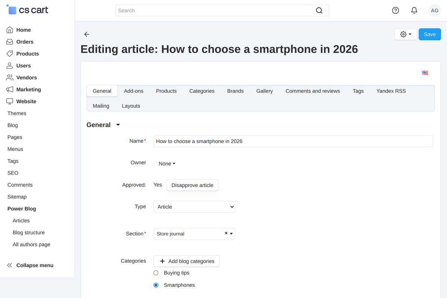447x298 pixels.
Task: Switch to the Brands tab
Action: pos(235,91)
